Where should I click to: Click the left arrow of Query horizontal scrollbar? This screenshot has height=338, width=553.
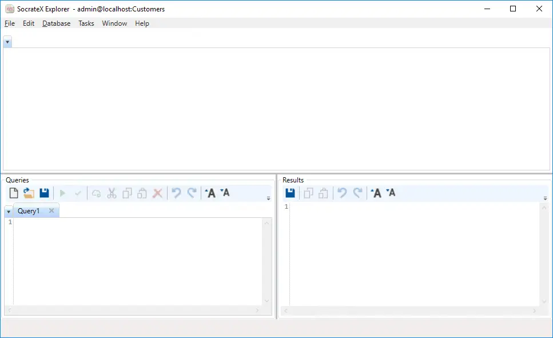[x=10, y=311]
